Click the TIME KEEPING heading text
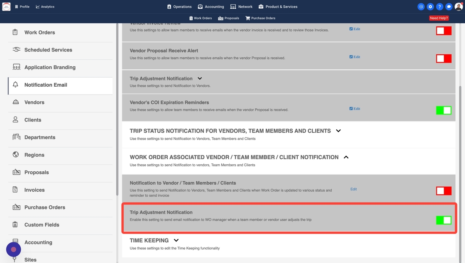 149,240
